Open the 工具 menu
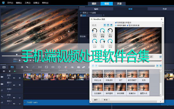This screenshot has width=174, height=109. pos(28,3)
